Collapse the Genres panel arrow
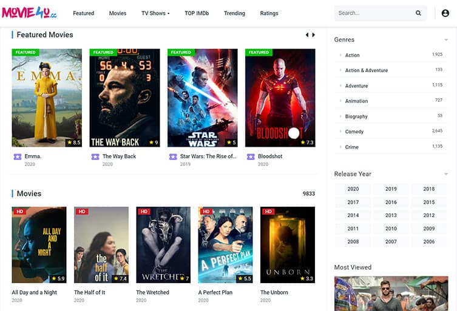Viewport: 457px width, 311px height. click(446, 39)
